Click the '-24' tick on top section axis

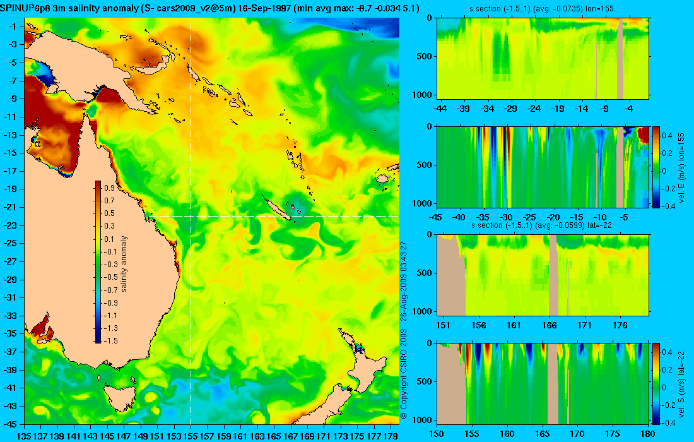pyautogui.click(x=534, y=109)
